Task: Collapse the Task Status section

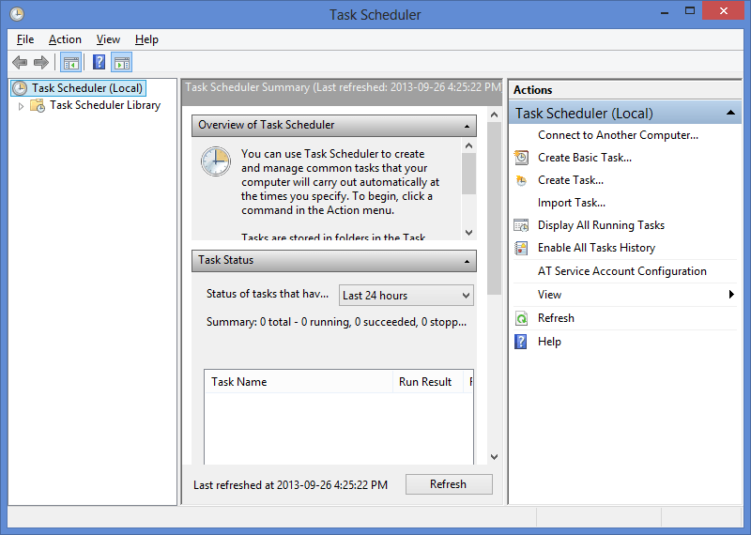Action: pyautogui.click(x=467, y=262)
